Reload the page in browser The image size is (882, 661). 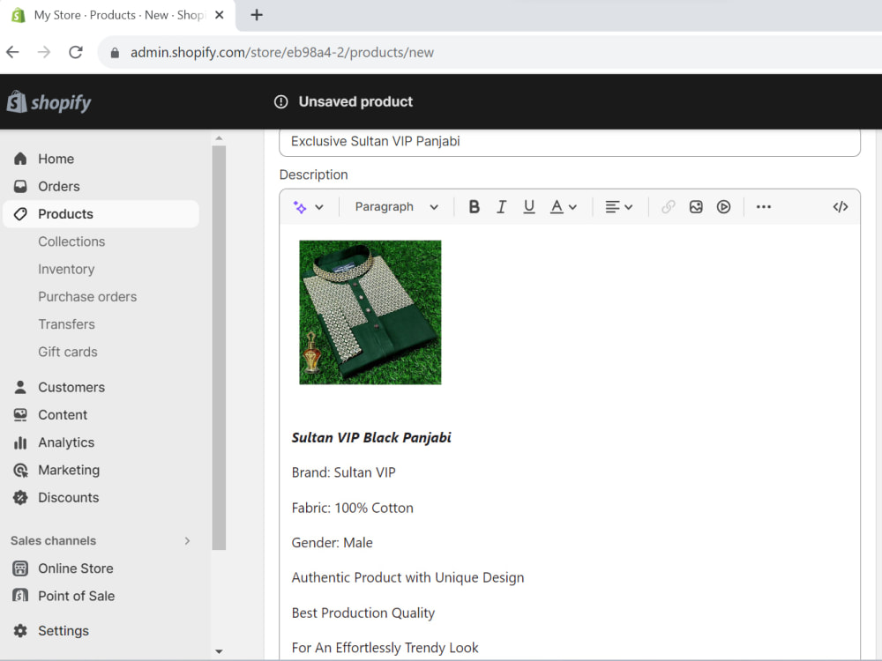coord(75,52)
